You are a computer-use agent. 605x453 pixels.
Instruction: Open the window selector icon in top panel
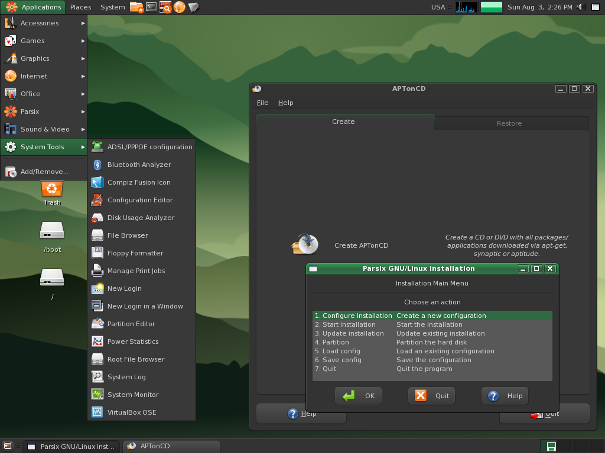tap(596, 7)
